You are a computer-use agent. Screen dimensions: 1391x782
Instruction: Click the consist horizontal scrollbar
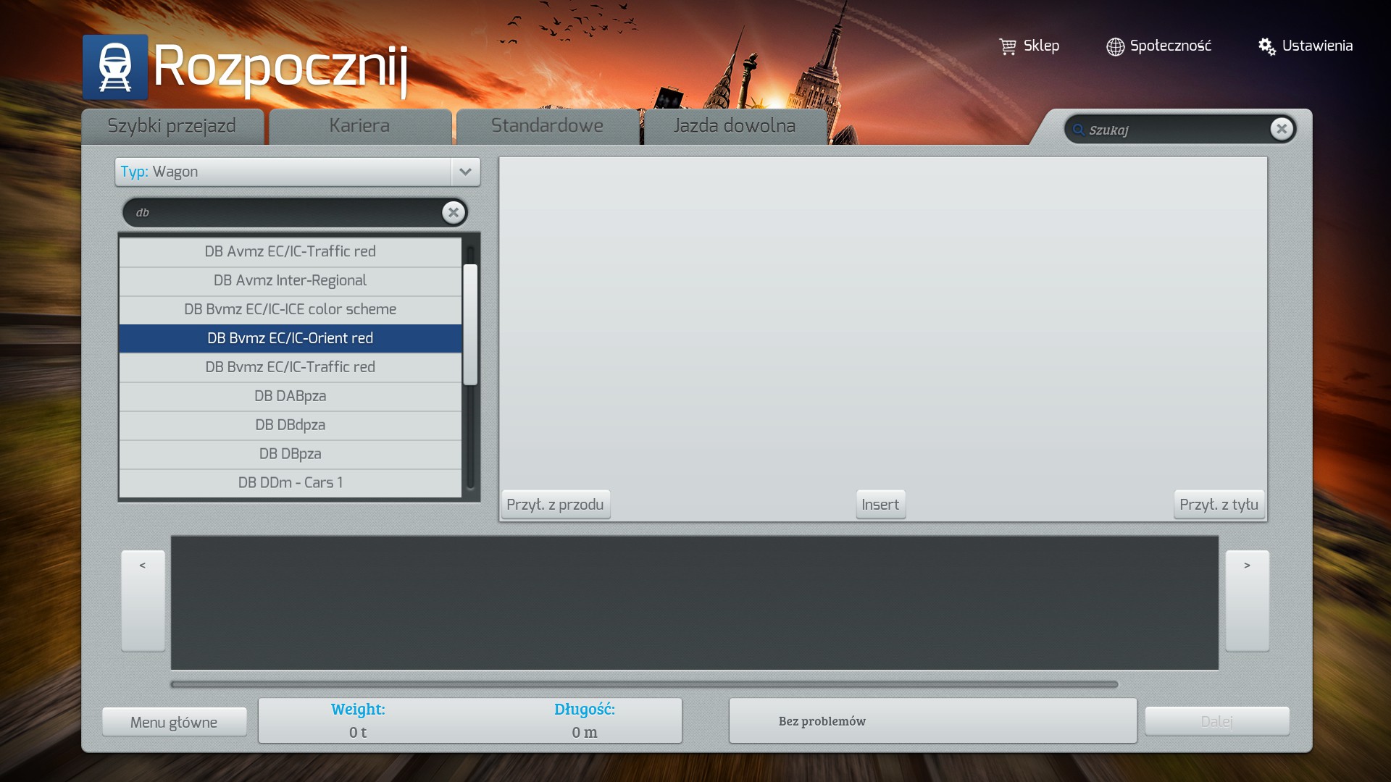(644, 684)
